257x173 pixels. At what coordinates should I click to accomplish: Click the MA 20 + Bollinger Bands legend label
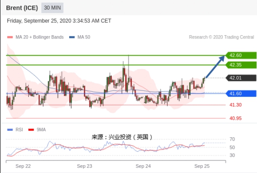pyautogui.click(x=39, y=37)
